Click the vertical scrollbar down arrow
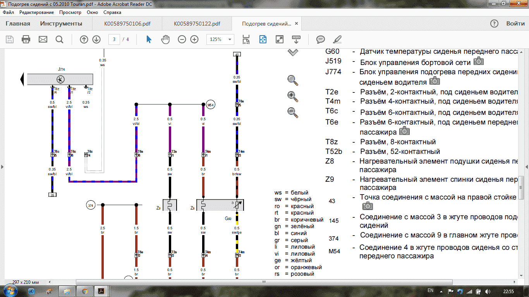Image resolution: width=529 pixels, height=297 pixels. tap(521, 275)
